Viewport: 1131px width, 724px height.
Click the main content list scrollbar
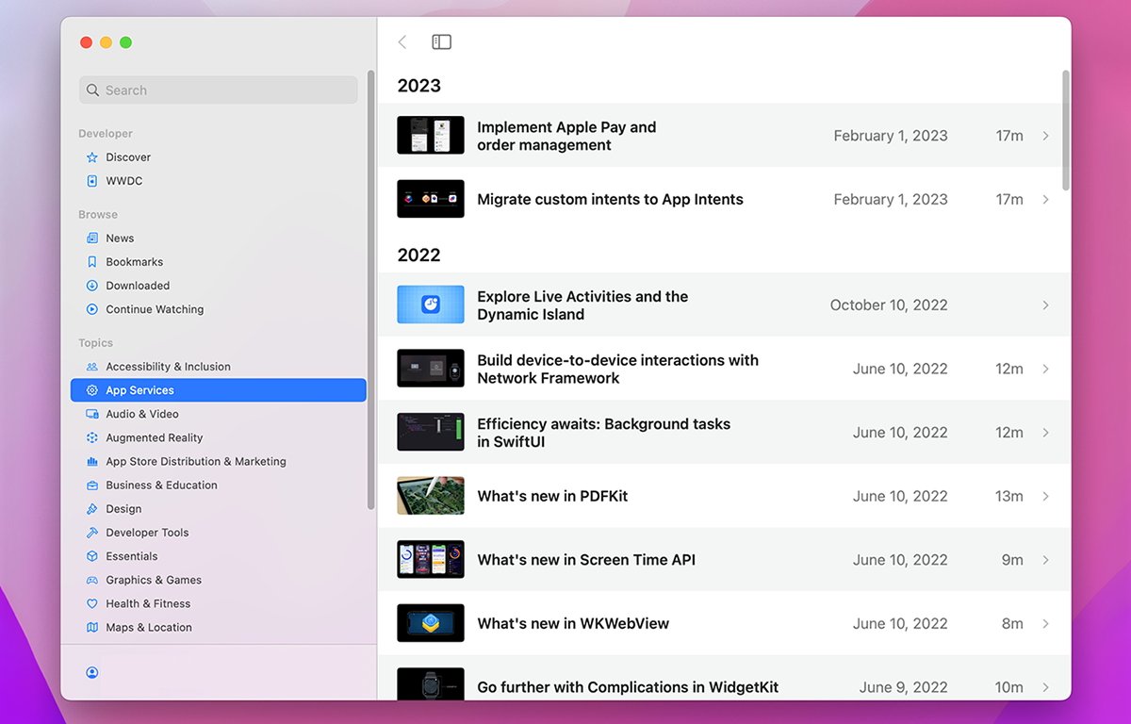pyautogui.click(x=1066, y=130)
